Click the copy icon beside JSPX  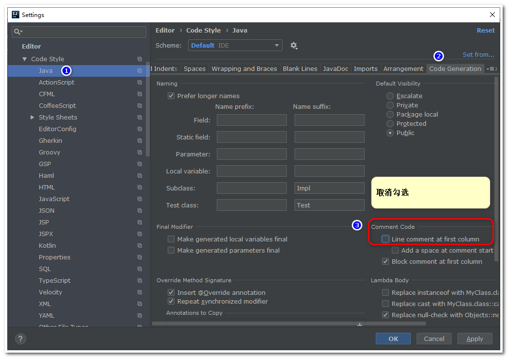(140, 234)
